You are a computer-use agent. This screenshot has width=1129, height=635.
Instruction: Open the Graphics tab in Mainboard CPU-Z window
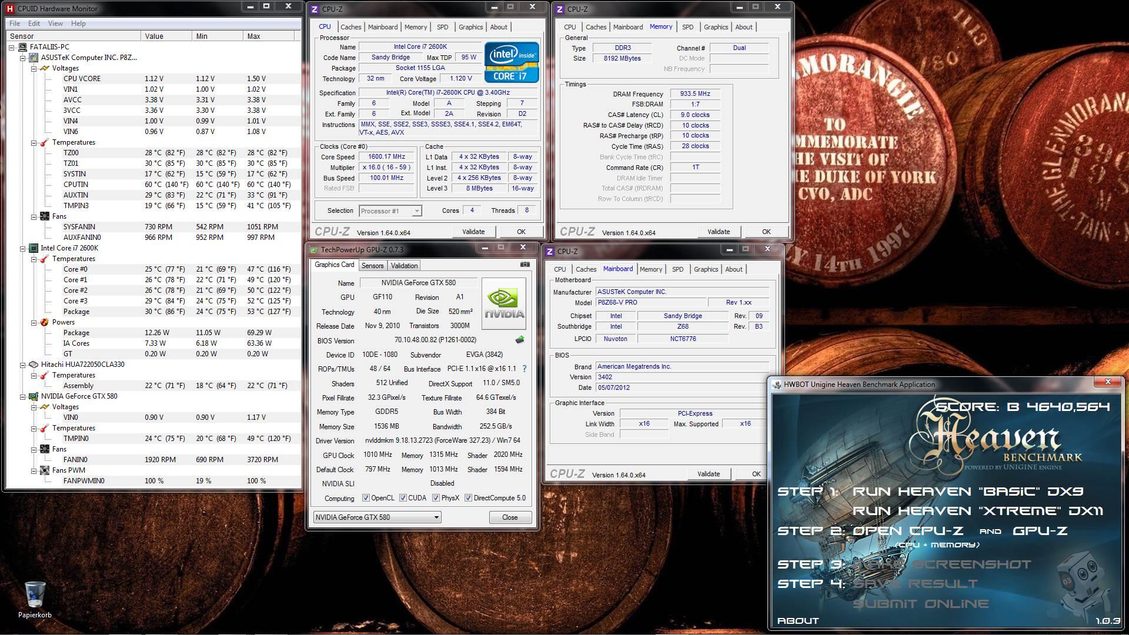click(x=706, y=269)
